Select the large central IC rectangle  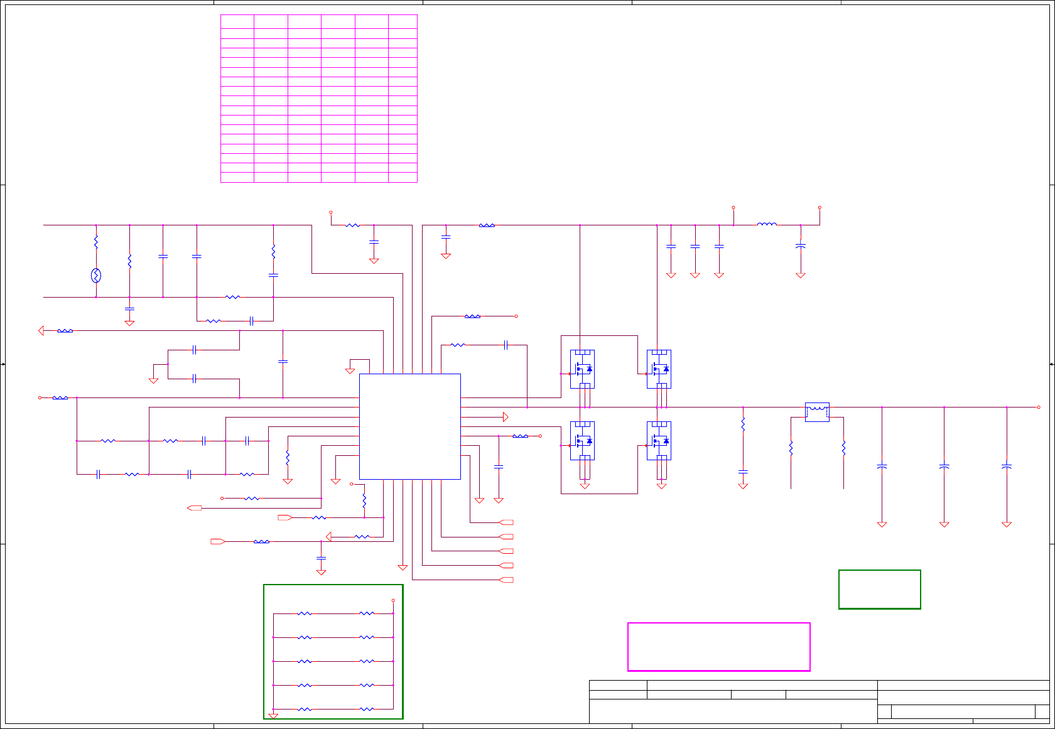(x=409, y=427)
